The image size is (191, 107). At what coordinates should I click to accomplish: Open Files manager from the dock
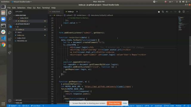[x=3, y=13]
